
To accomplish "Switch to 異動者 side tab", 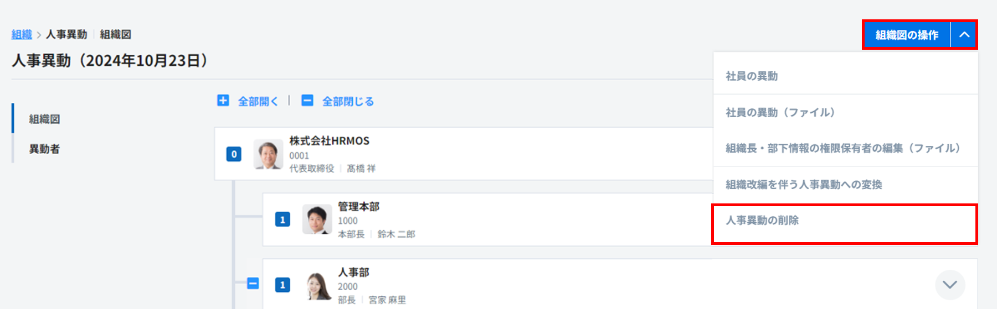I will (x=44, y=149).
